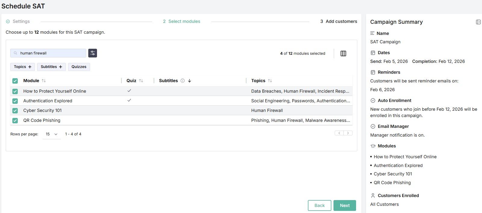Click the Next button

(x=345, y=205)
